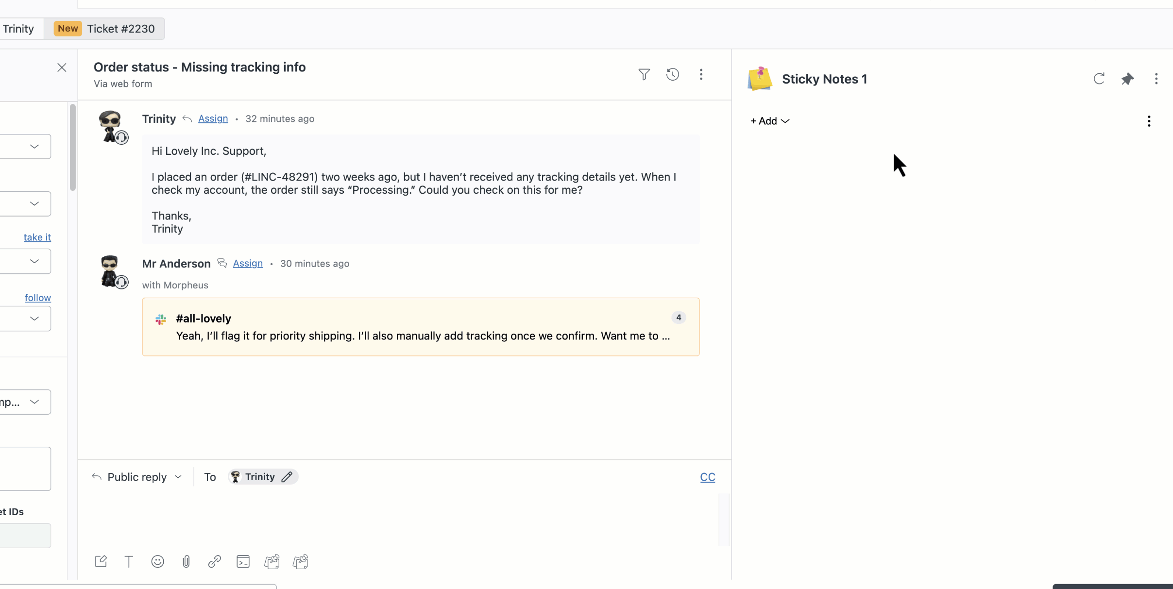
Task: Click Assign link on Mr Anderson's message
Action: [248, 263]
